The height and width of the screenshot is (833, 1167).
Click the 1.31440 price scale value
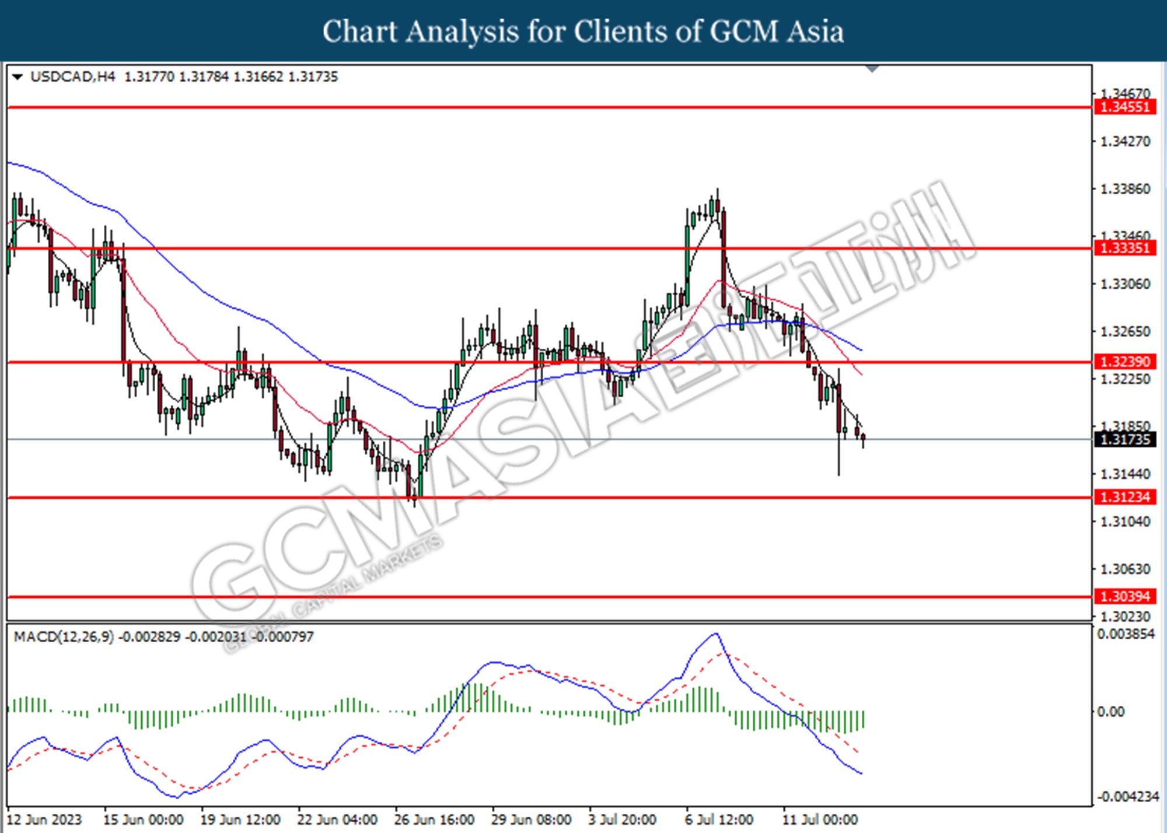pos(1126,474)
